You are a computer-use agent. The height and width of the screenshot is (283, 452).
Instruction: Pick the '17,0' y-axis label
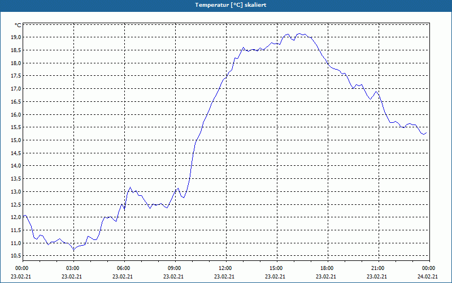pyautogui.click(x=16, y=89)
